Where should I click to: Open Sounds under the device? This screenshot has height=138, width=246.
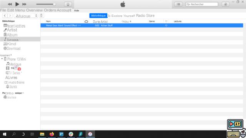[x=12, y=87]
